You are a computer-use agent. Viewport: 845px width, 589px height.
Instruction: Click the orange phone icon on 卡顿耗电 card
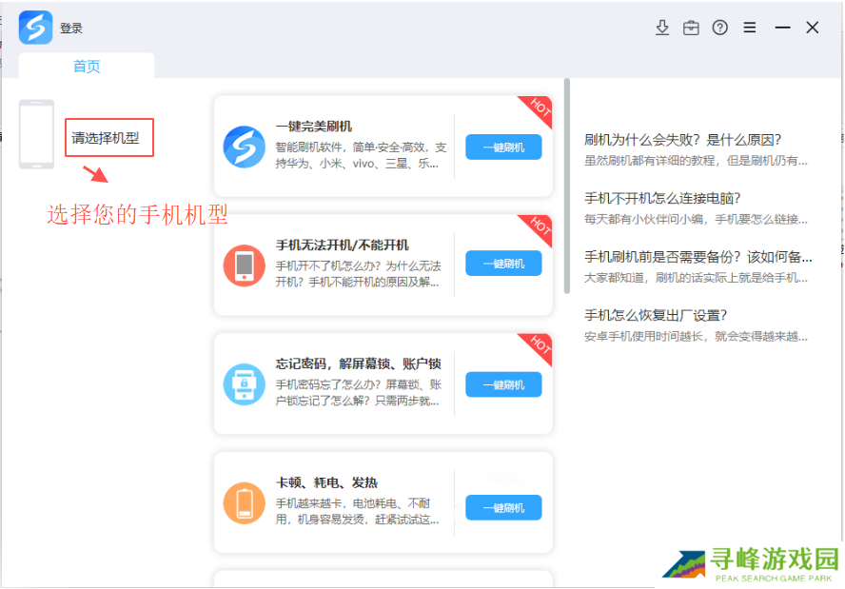[243, 503]
